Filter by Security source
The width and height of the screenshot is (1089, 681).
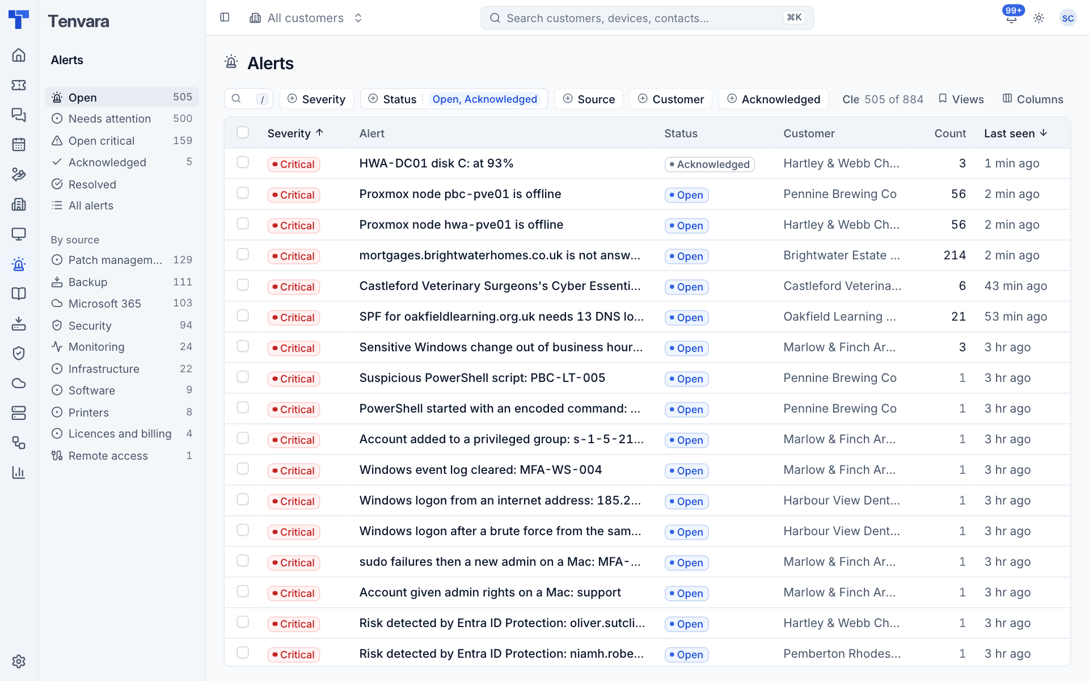pyautogui.click(x=122, y=325)
